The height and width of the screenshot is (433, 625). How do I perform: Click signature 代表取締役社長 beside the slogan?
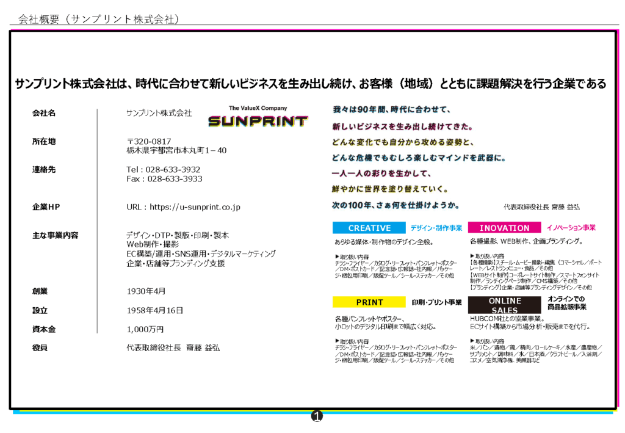click(x=526, y=207)
